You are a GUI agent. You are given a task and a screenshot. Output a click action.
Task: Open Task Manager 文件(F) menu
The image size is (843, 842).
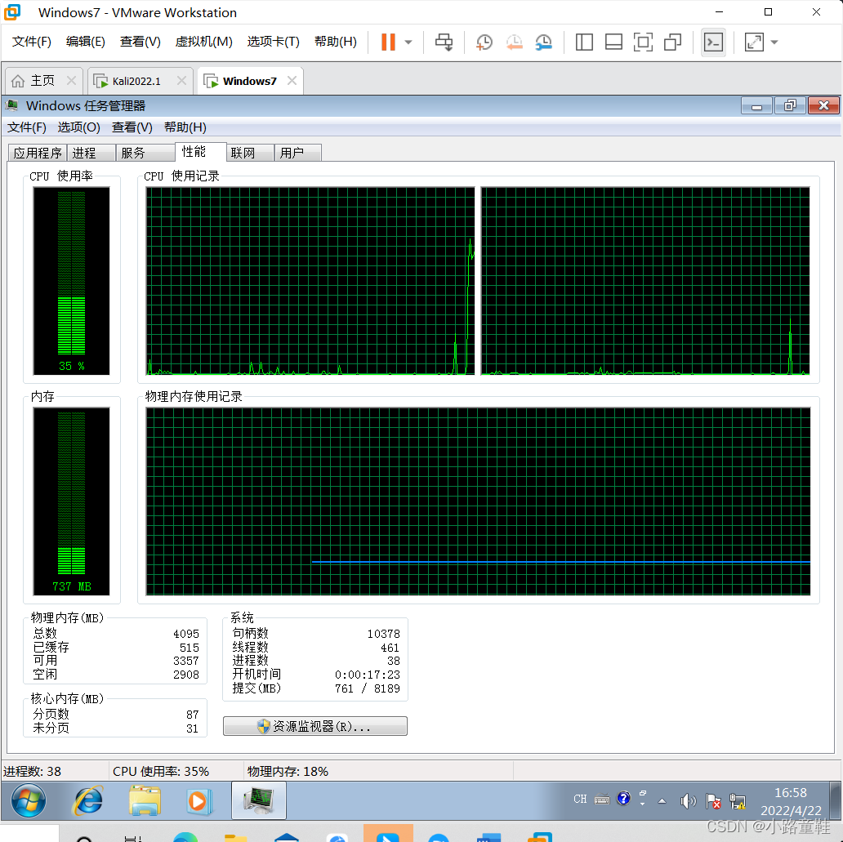[26, 127]
